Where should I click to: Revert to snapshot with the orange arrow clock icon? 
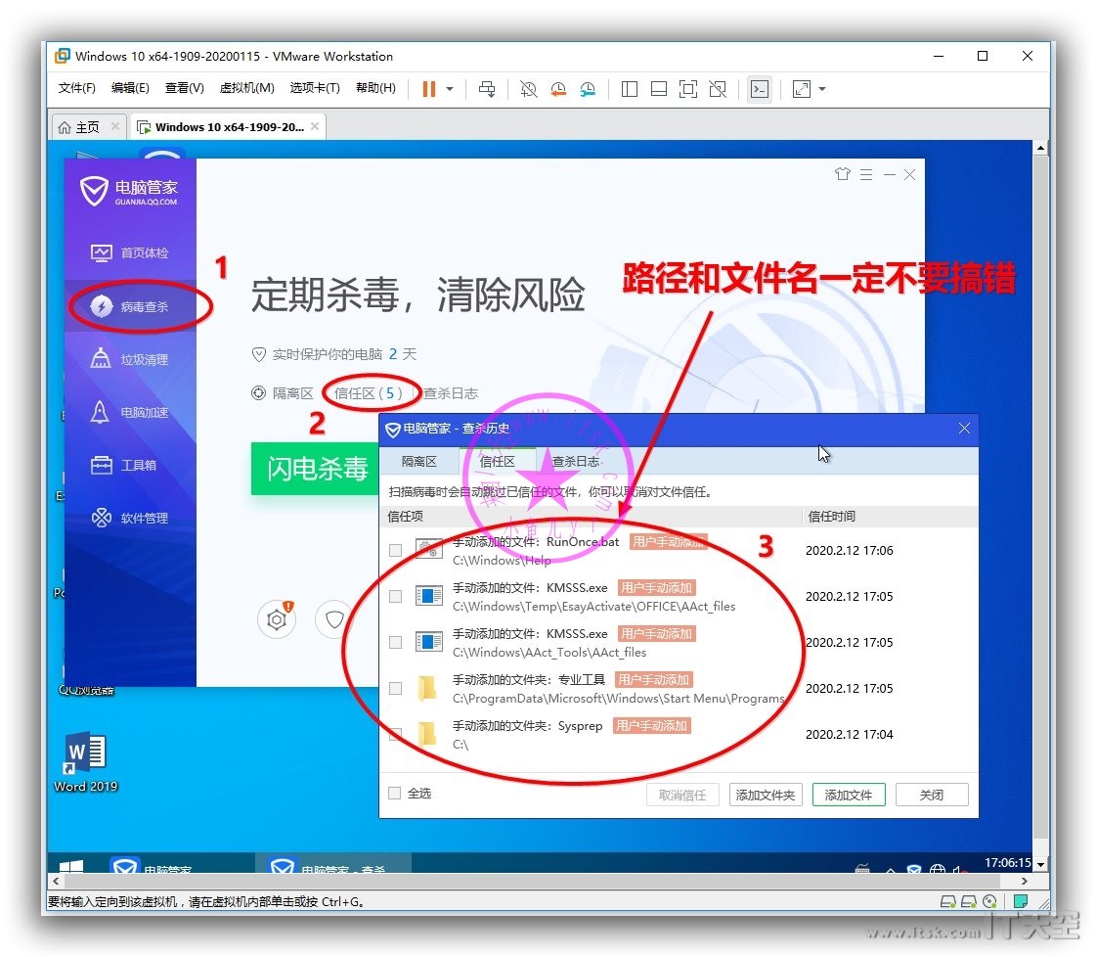558,89
